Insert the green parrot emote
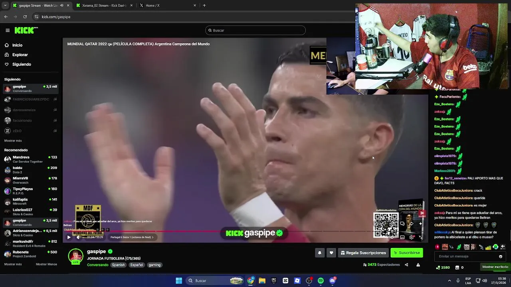This screenshot has height=287, width=511. pos(459,247)
